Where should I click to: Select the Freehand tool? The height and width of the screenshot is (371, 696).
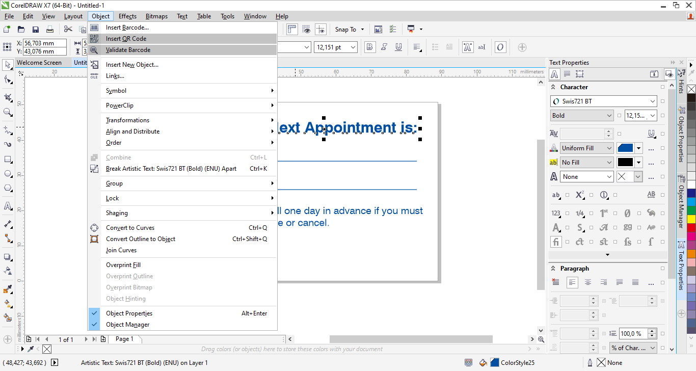(8, 130)
